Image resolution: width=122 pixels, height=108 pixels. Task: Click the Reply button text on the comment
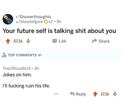point(81,94)
